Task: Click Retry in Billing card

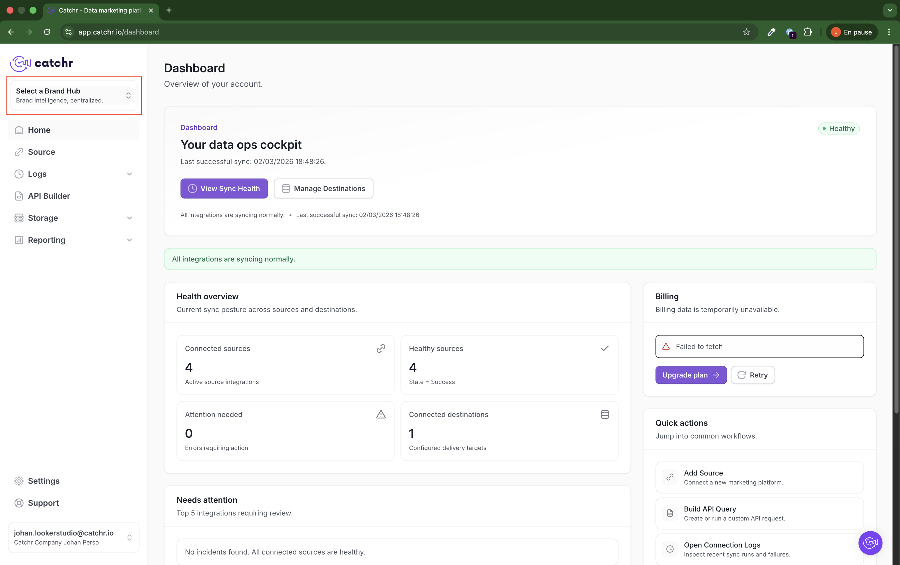Action: (x=752, y=375)
